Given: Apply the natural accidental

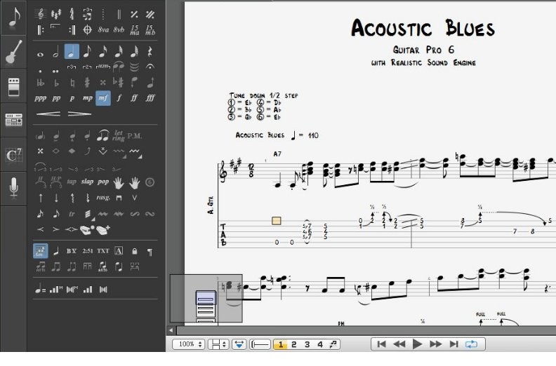Looking at the screenshot, I should click(x=72, y=83).
